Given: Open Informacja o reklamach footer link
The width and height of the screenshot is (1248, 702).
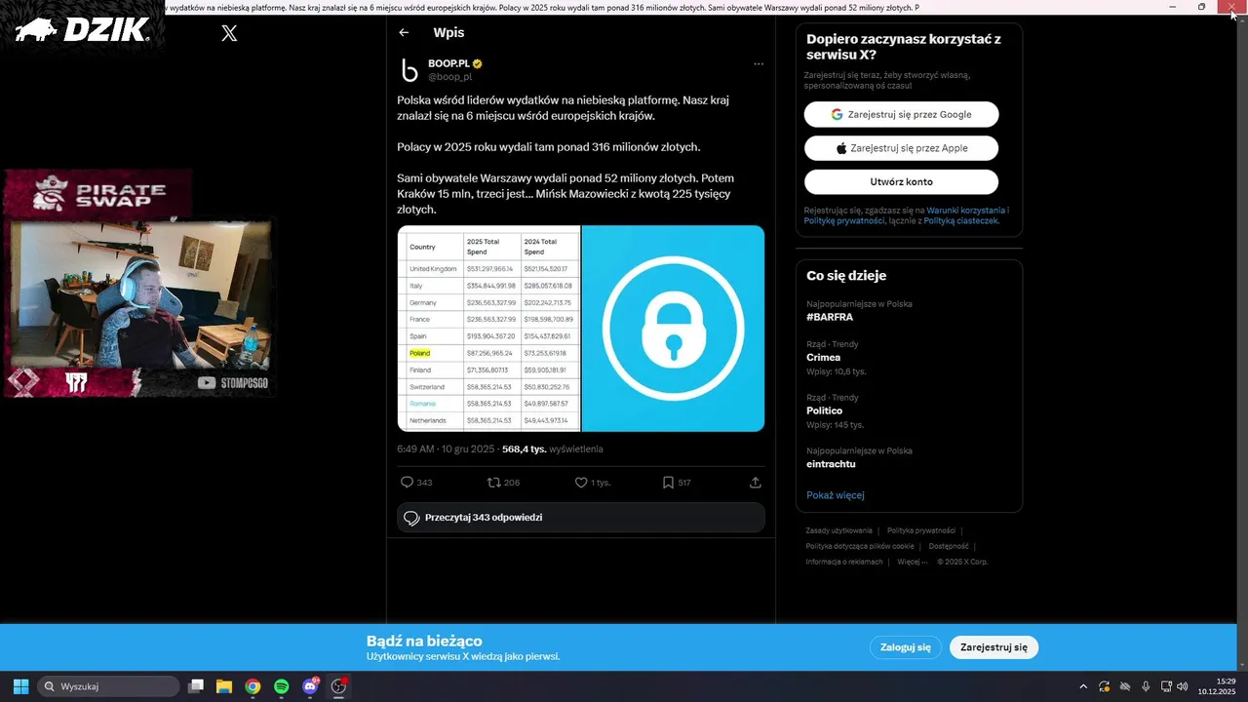Looking at the screenshot, I should coord(844,562).
